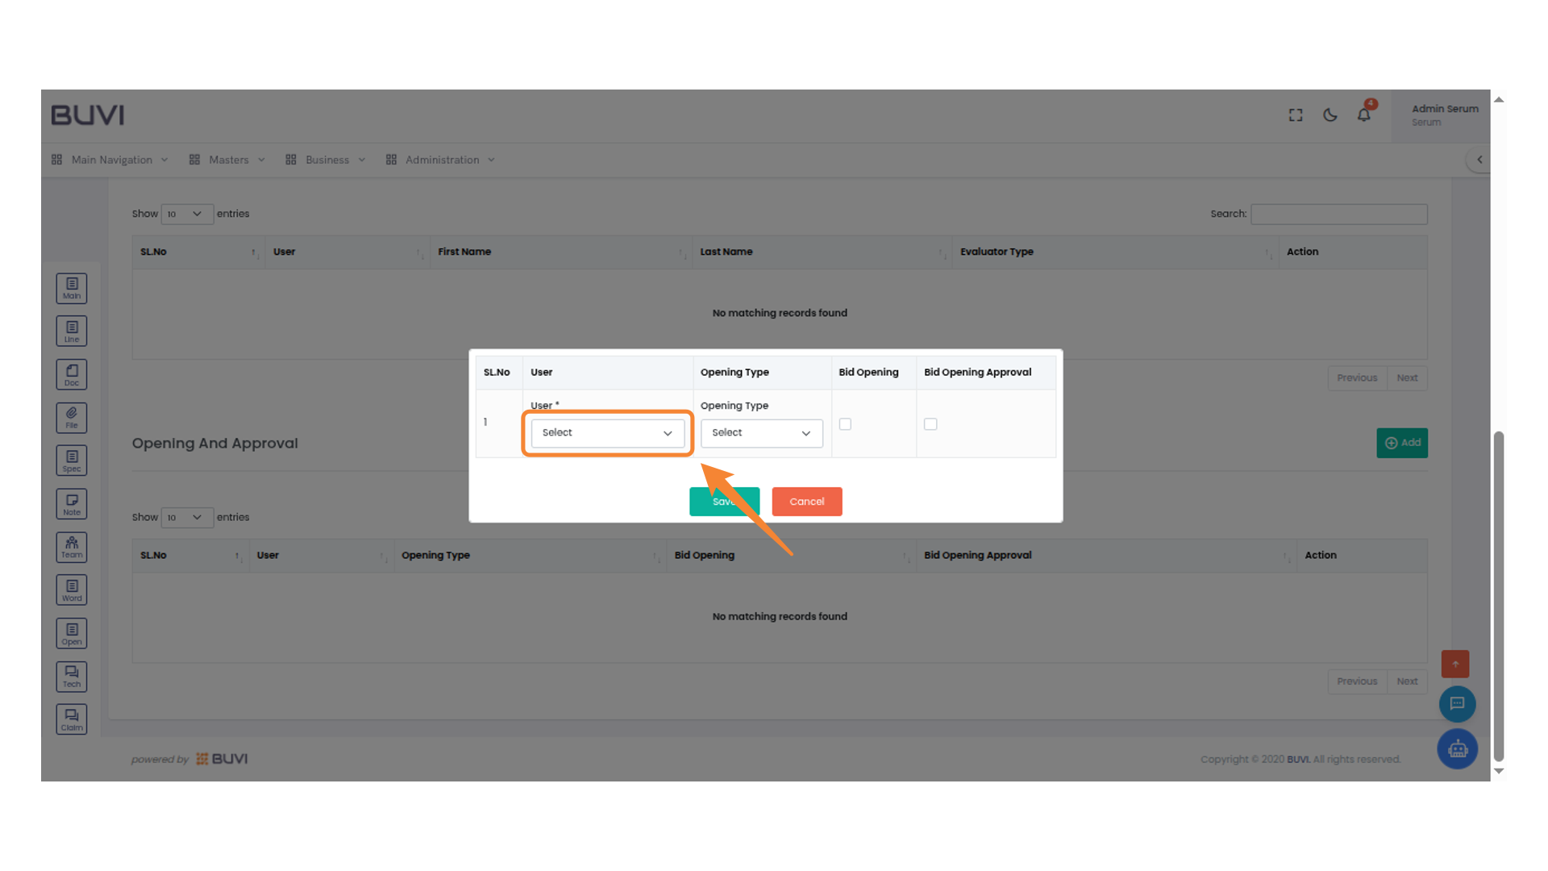Open the chat assistant bubble

click(x=1457, y=703)
